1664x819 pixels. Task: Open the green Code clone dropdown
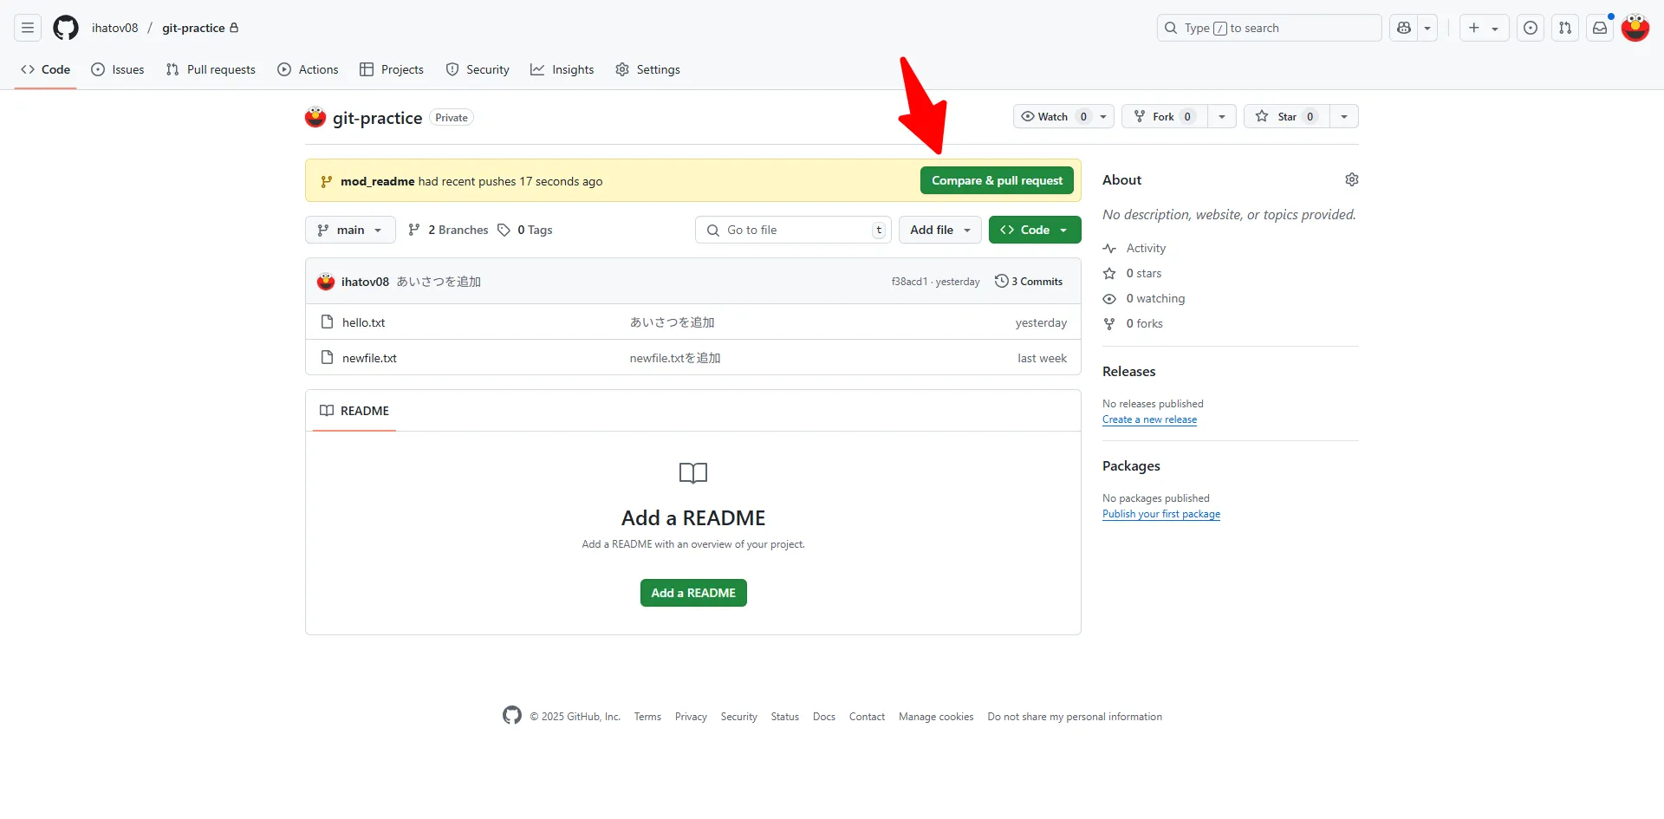tap(1035, 230)
